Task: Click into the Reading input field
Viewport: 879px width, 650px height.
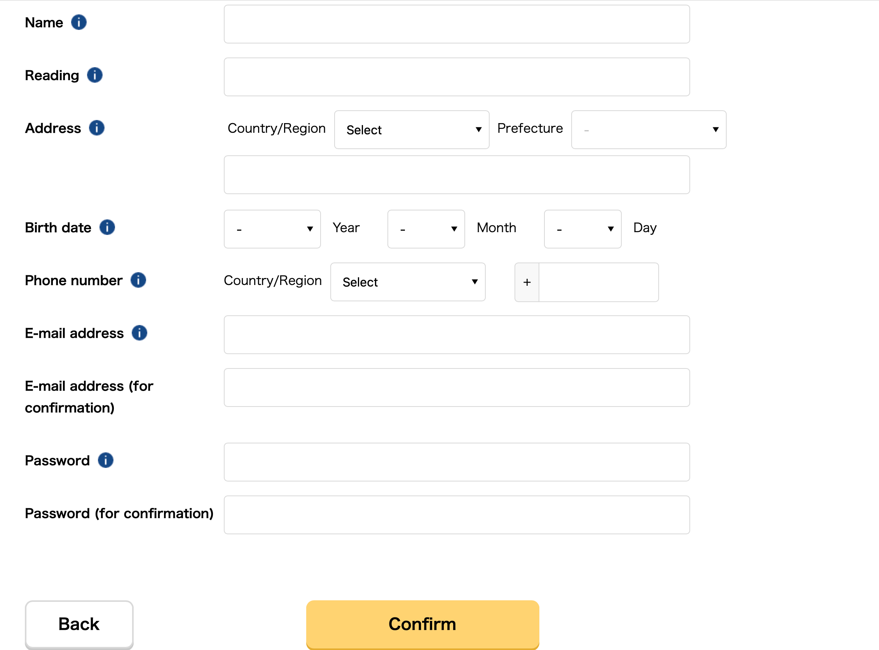Action: 457,77
